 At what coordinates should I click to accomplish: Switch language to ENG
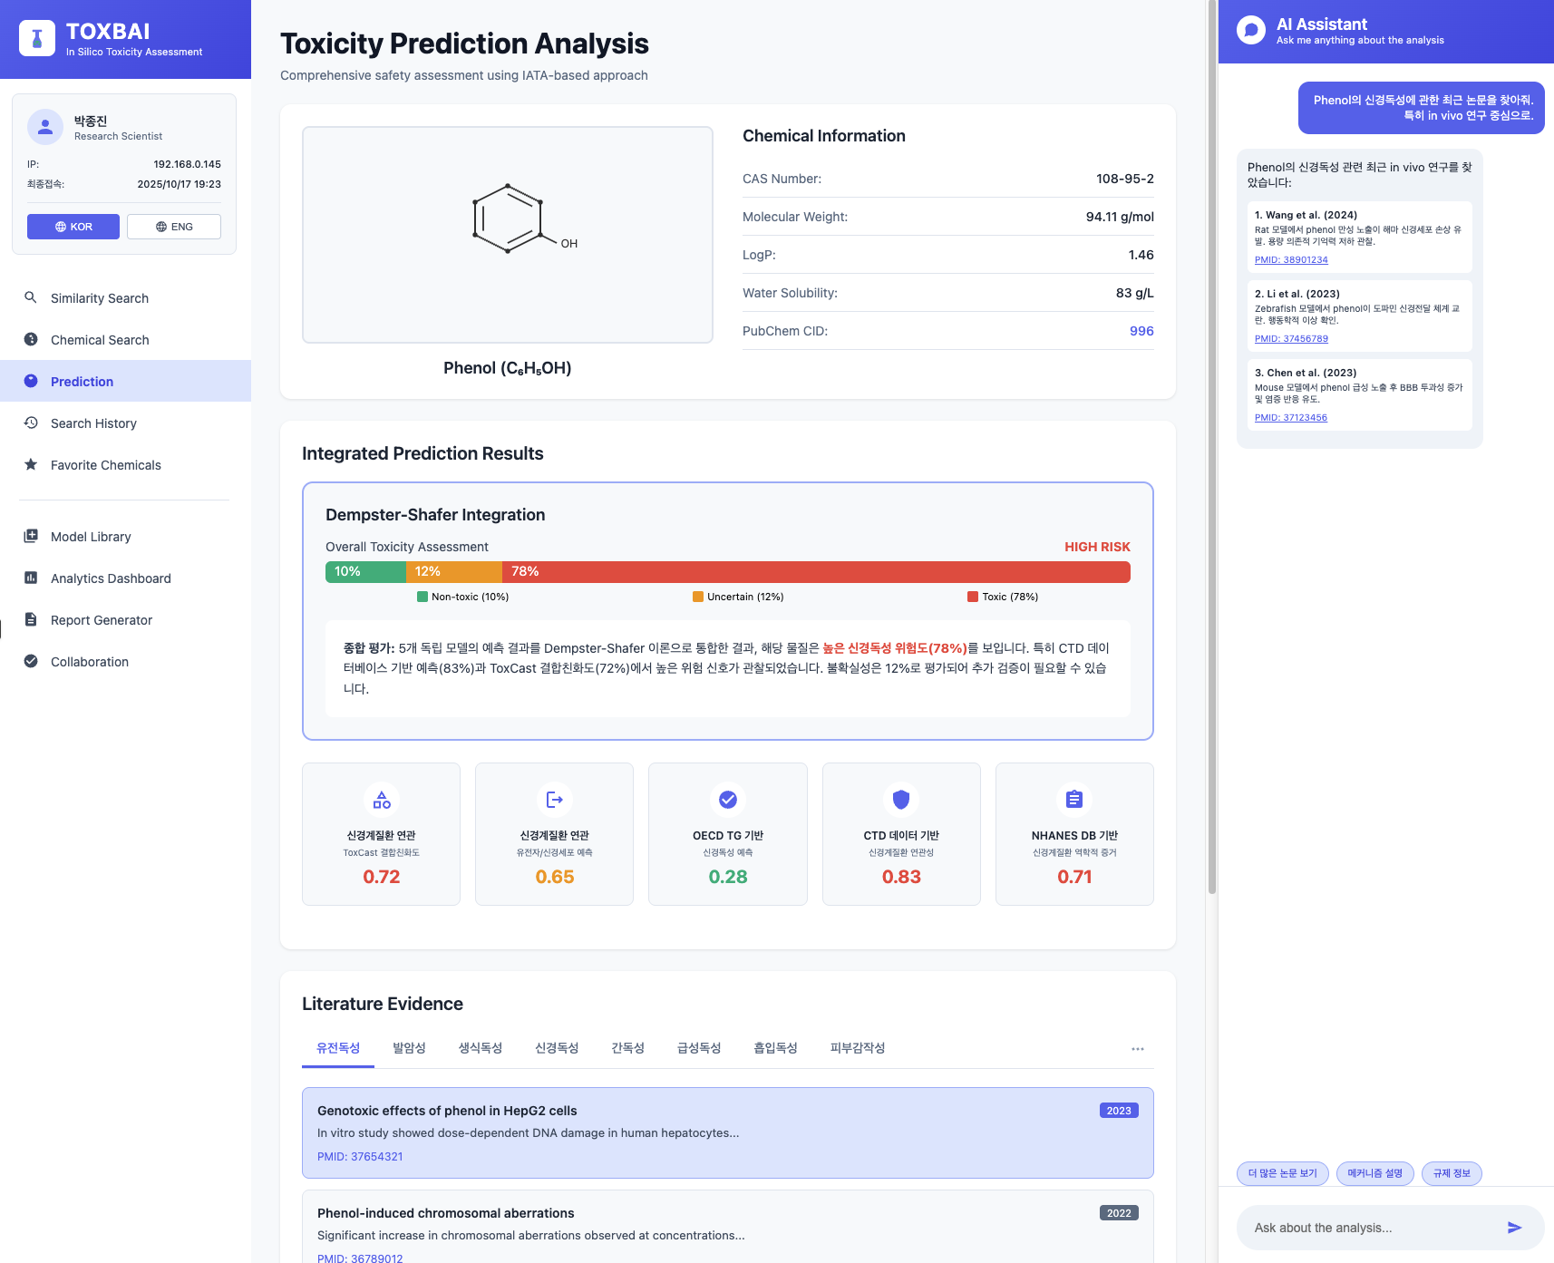tap(174, 227)
